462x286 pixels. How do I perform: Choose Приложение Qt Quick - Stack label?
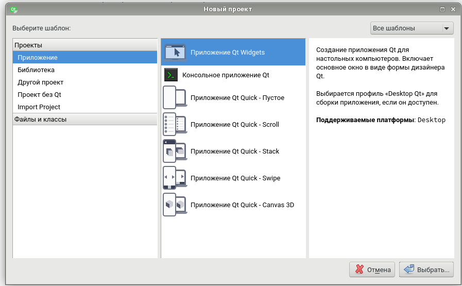pyautogui.click(x=234, y=152)
